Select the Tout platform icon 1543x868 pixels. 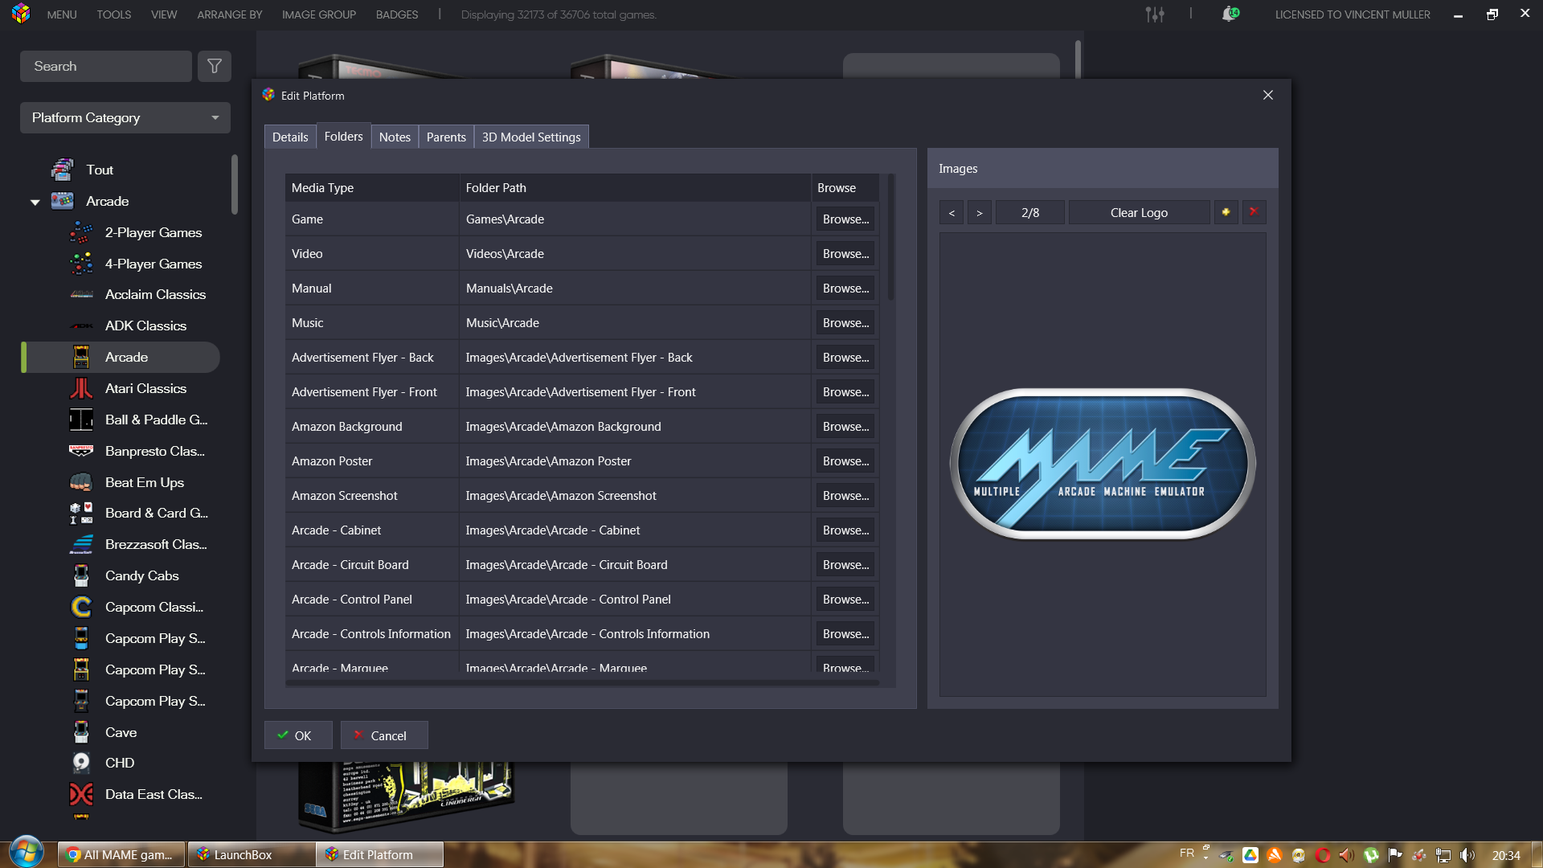(63, 170)
